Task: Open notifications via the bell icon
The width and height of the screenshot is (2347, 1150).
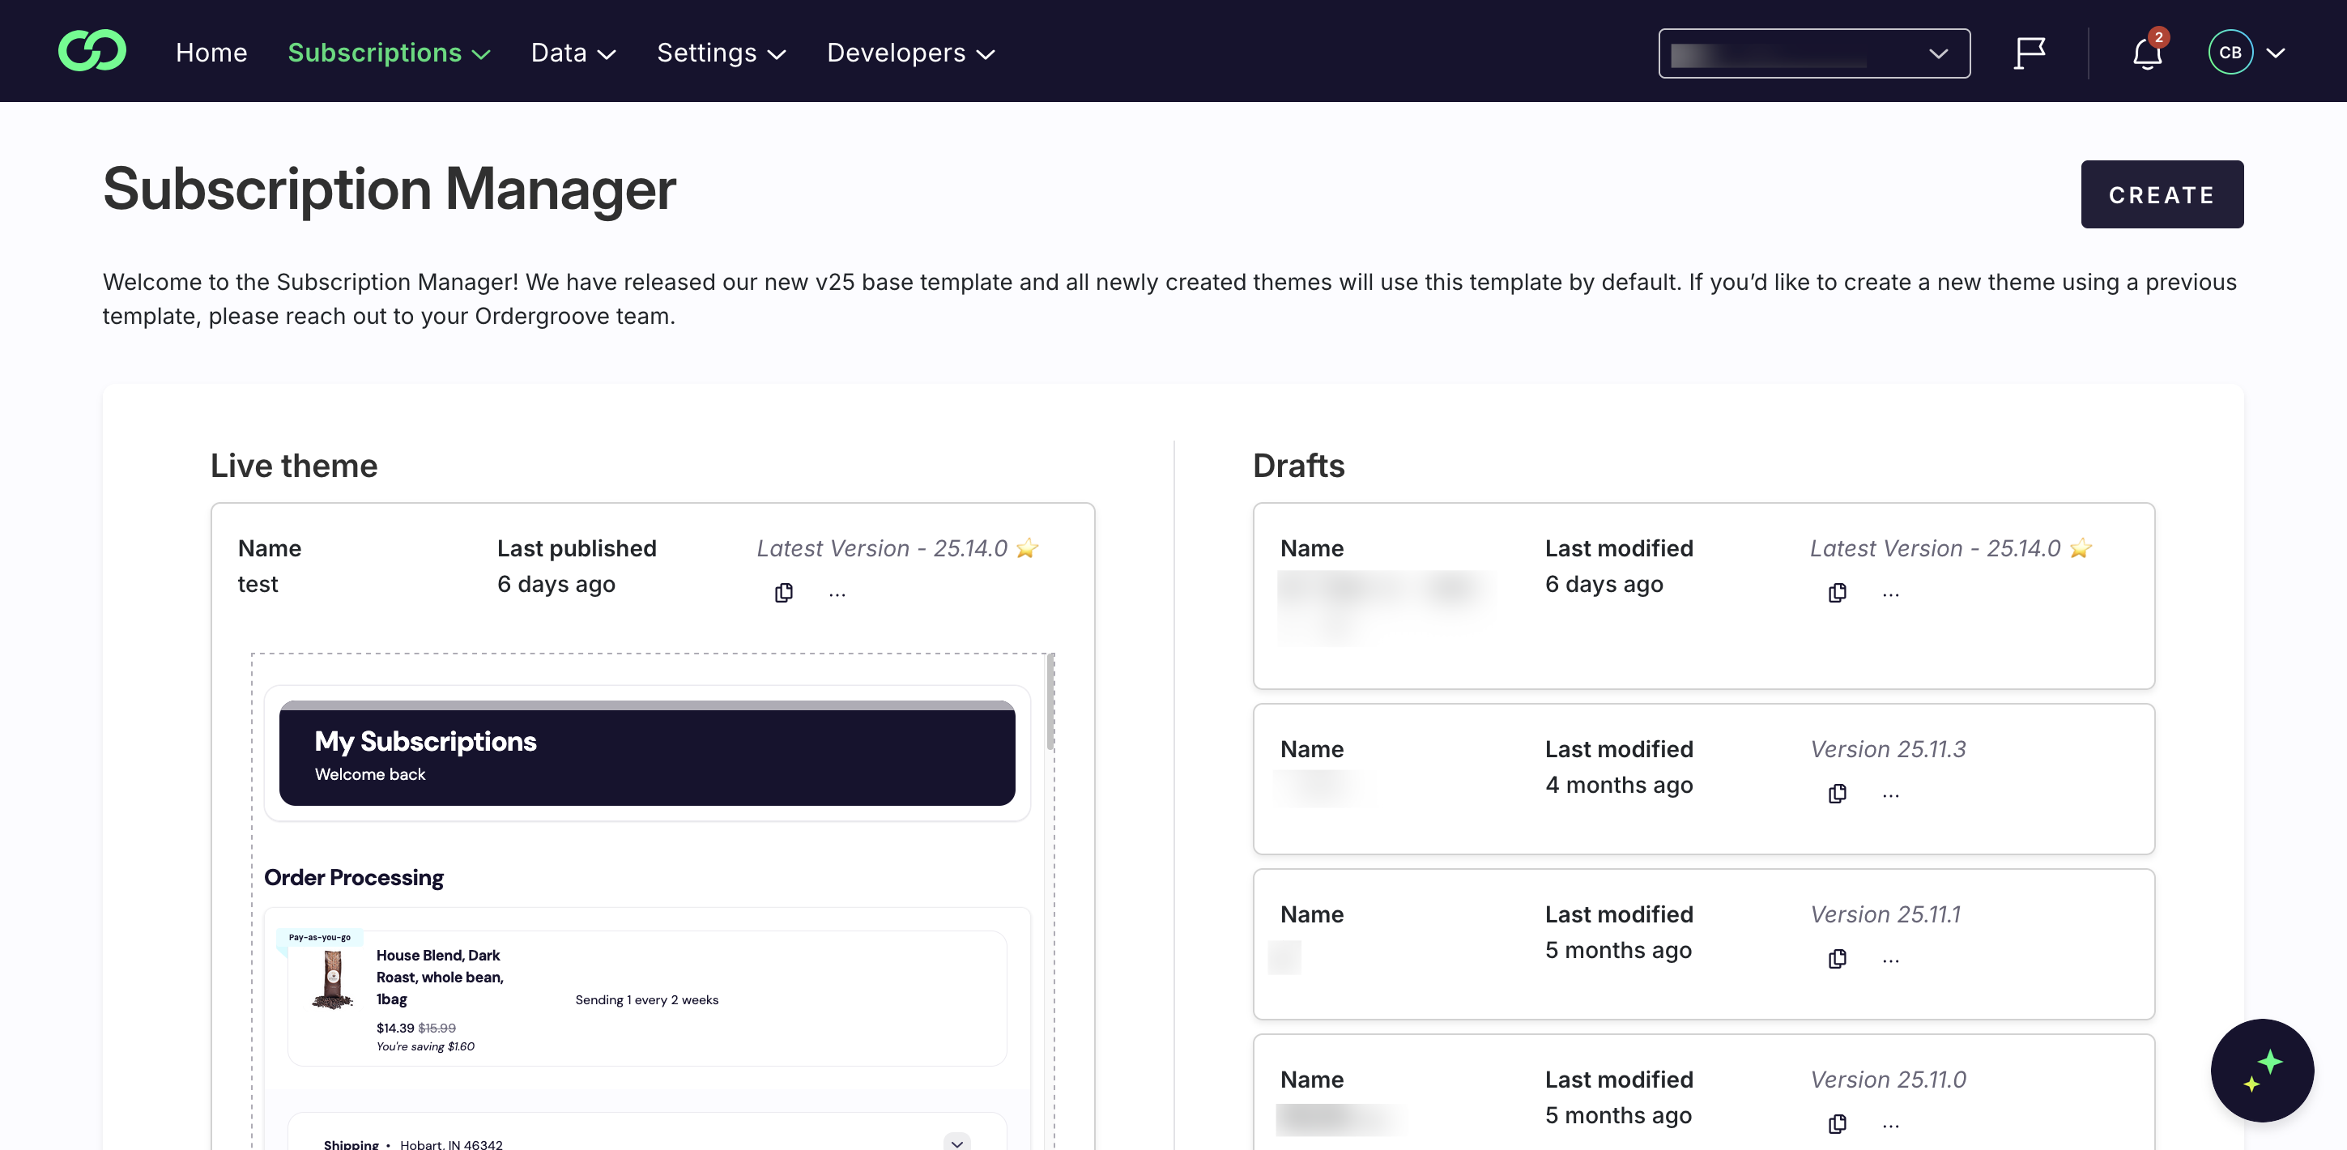Action: (2145, 53)
